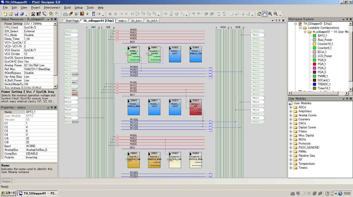Click the Sleep_Timer value 1_Hz
Screen dimensions: 353x197
38,39
